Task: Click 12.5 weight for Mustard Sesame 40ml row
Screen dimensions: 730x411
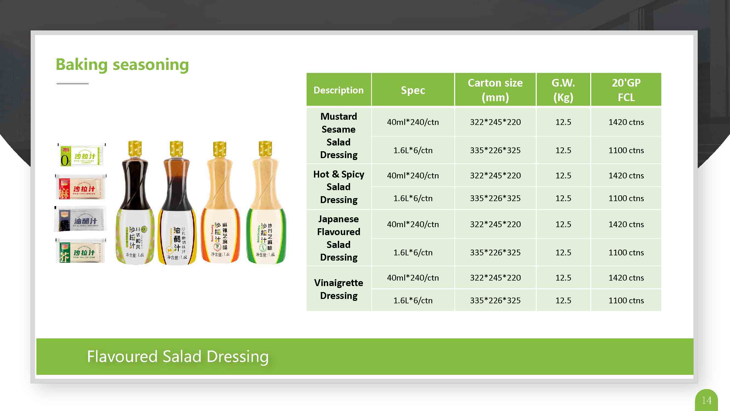Action: pyautogui.click(x=563, y=122)
